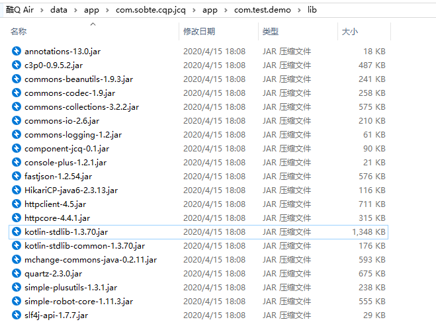Screen dimensions: 436x332
Task: Click the icon of component-jcq-0.1.jar
Action: (x=17, y=149)
